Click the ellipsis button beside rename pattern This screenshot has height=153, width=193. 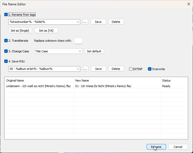tap(85, 22)
